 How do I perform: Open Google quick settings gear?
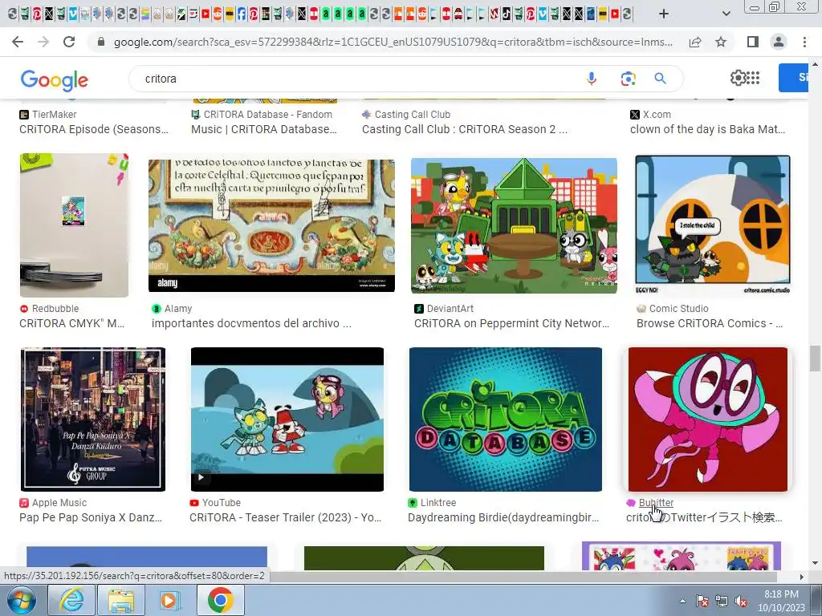(x=738, y=78)
